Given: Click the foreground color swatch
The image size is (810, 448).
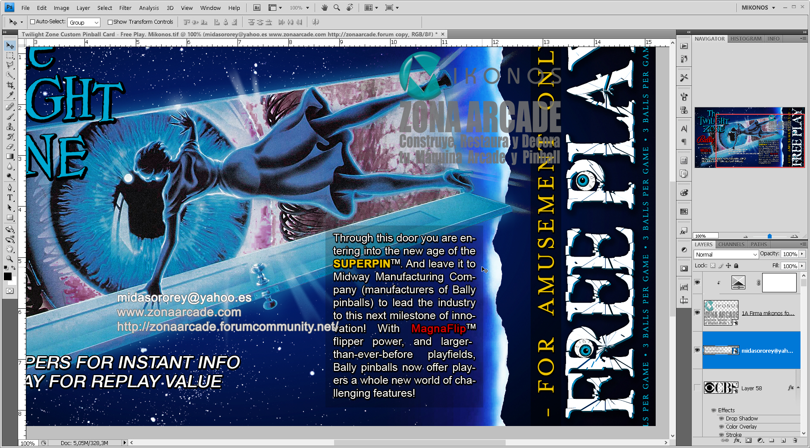Looking at the screenshot, I should 8,276.
